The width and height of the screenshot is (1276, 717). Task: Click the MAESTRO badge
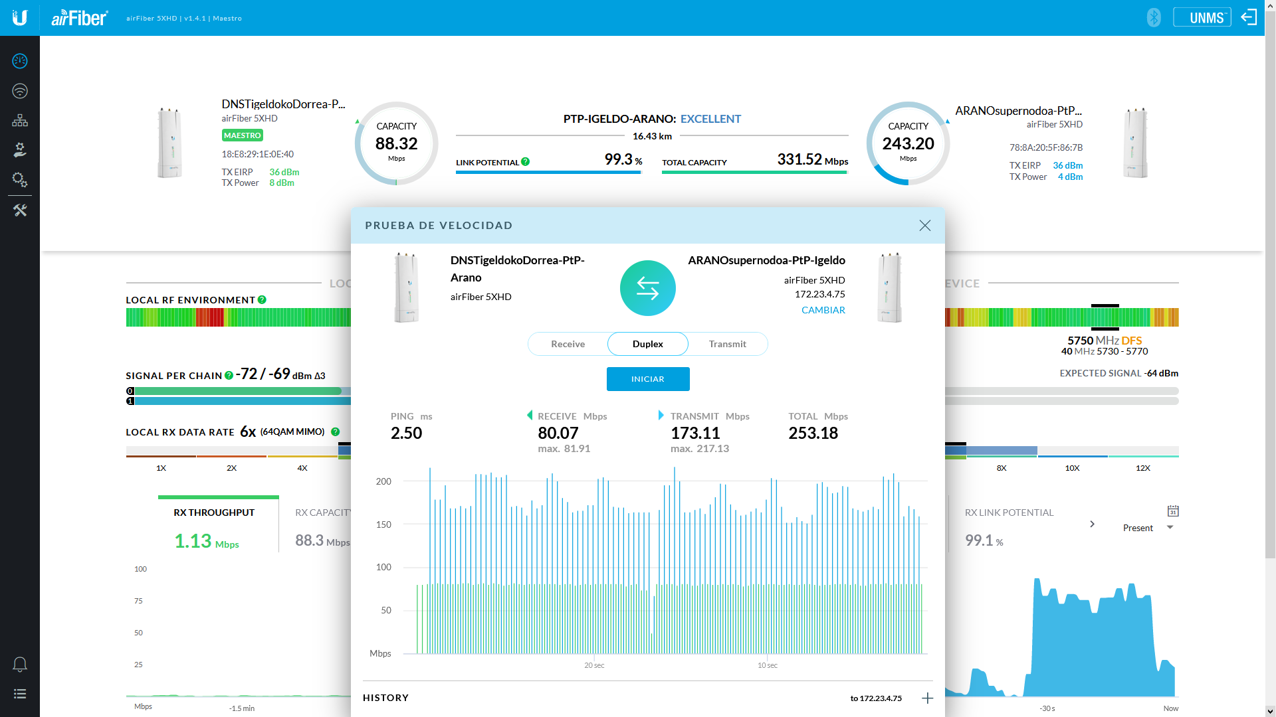click(x=243, y=135)
